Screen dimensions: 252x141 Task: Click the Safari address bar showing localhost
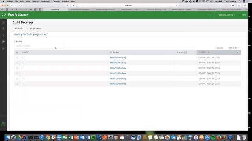(x=128, y=5)
